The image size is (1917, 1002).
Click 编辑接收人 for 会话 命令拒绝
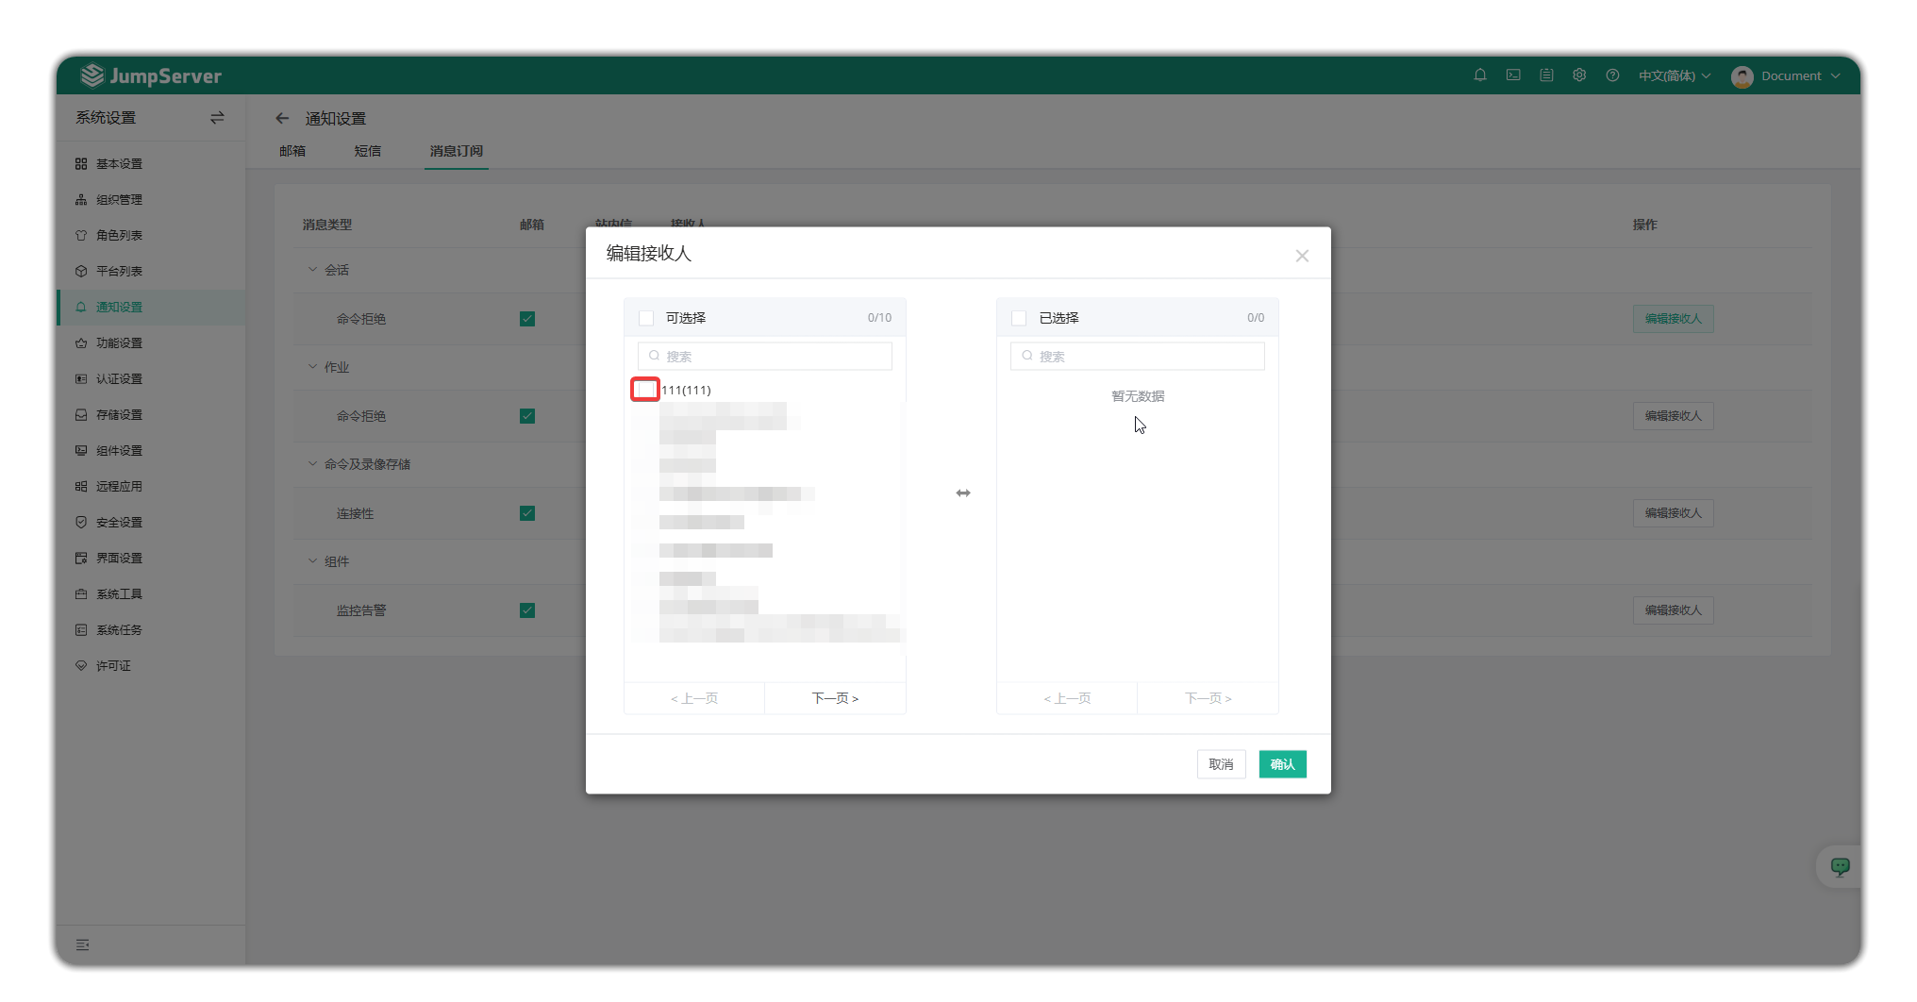point(1674,319)
